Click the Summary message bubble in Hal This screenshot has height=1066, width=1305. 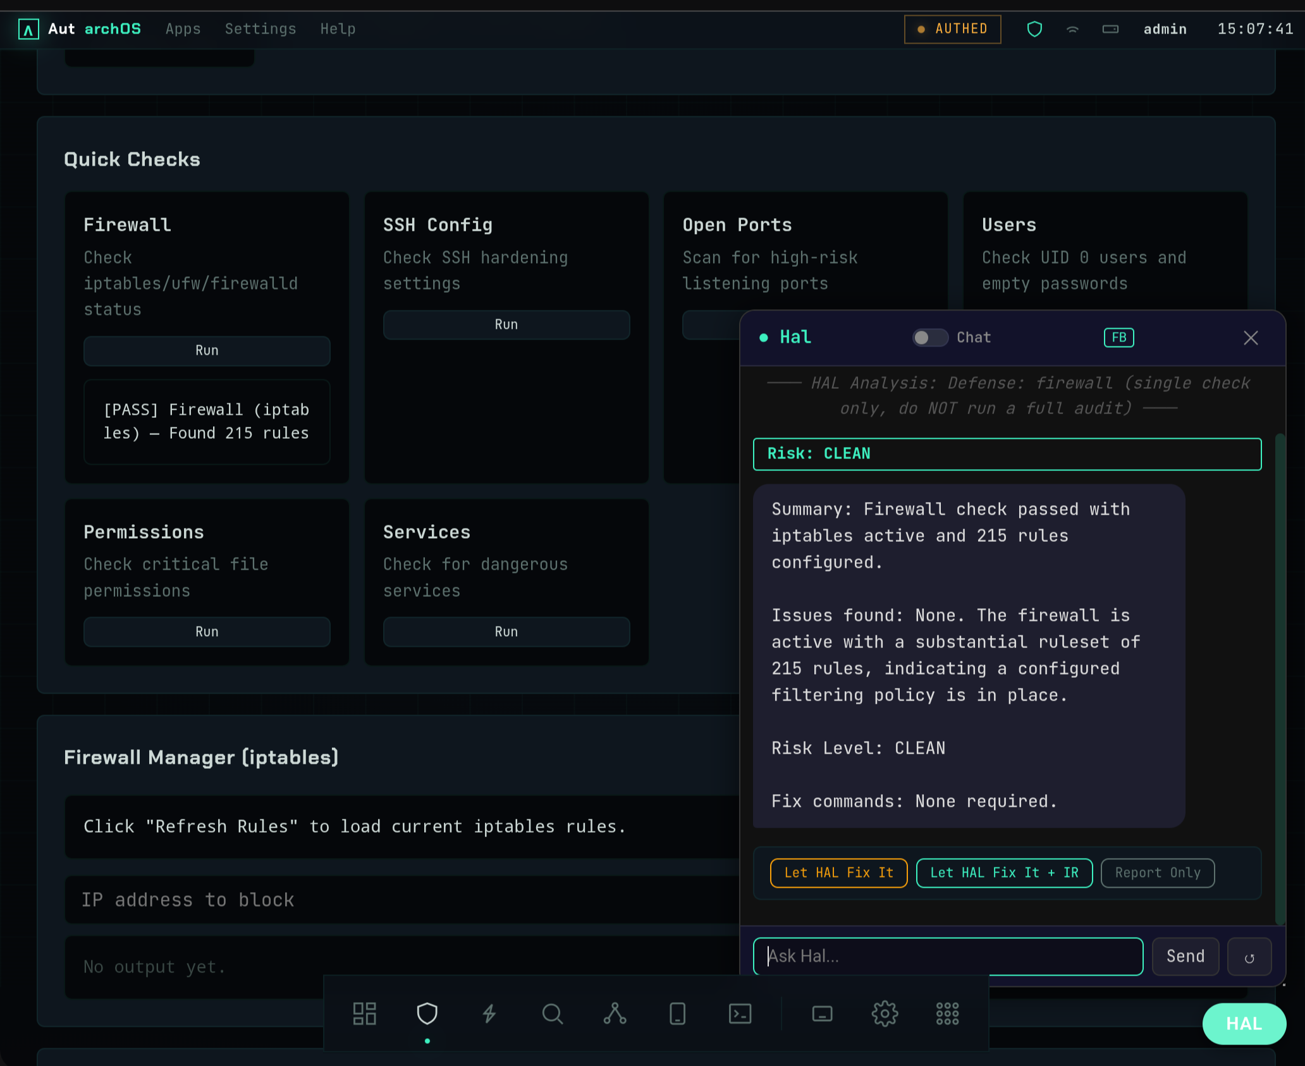tap(969, 656)
